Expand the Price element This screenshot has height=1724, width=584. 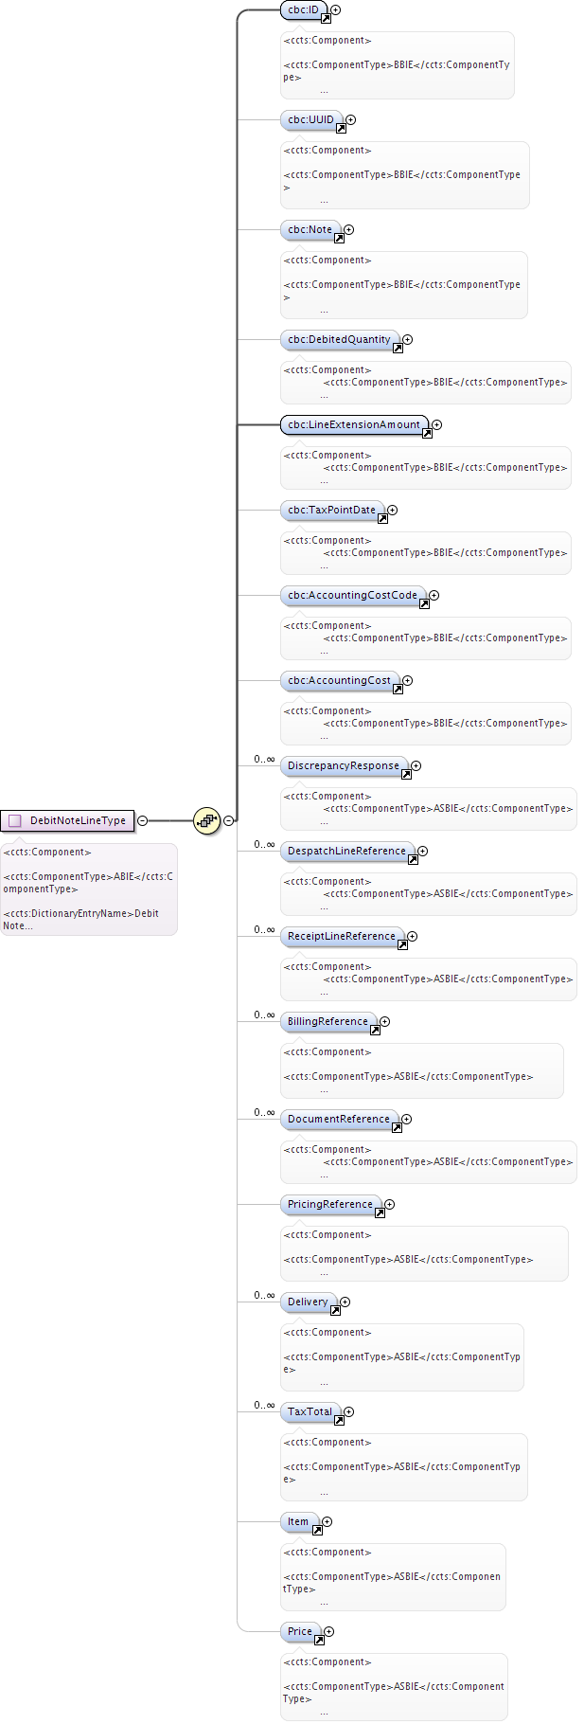[329, 1631]
